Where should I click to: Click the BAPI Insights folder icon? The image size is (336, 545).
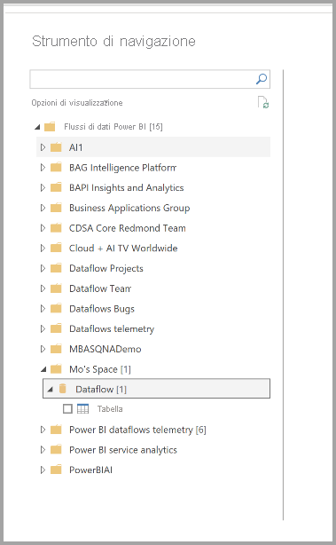click(56, 187)
